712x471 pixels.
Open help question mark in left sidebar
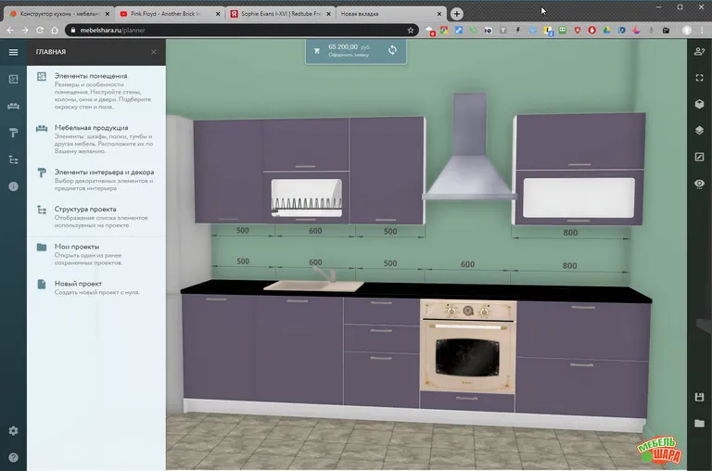tap(13, 457)
